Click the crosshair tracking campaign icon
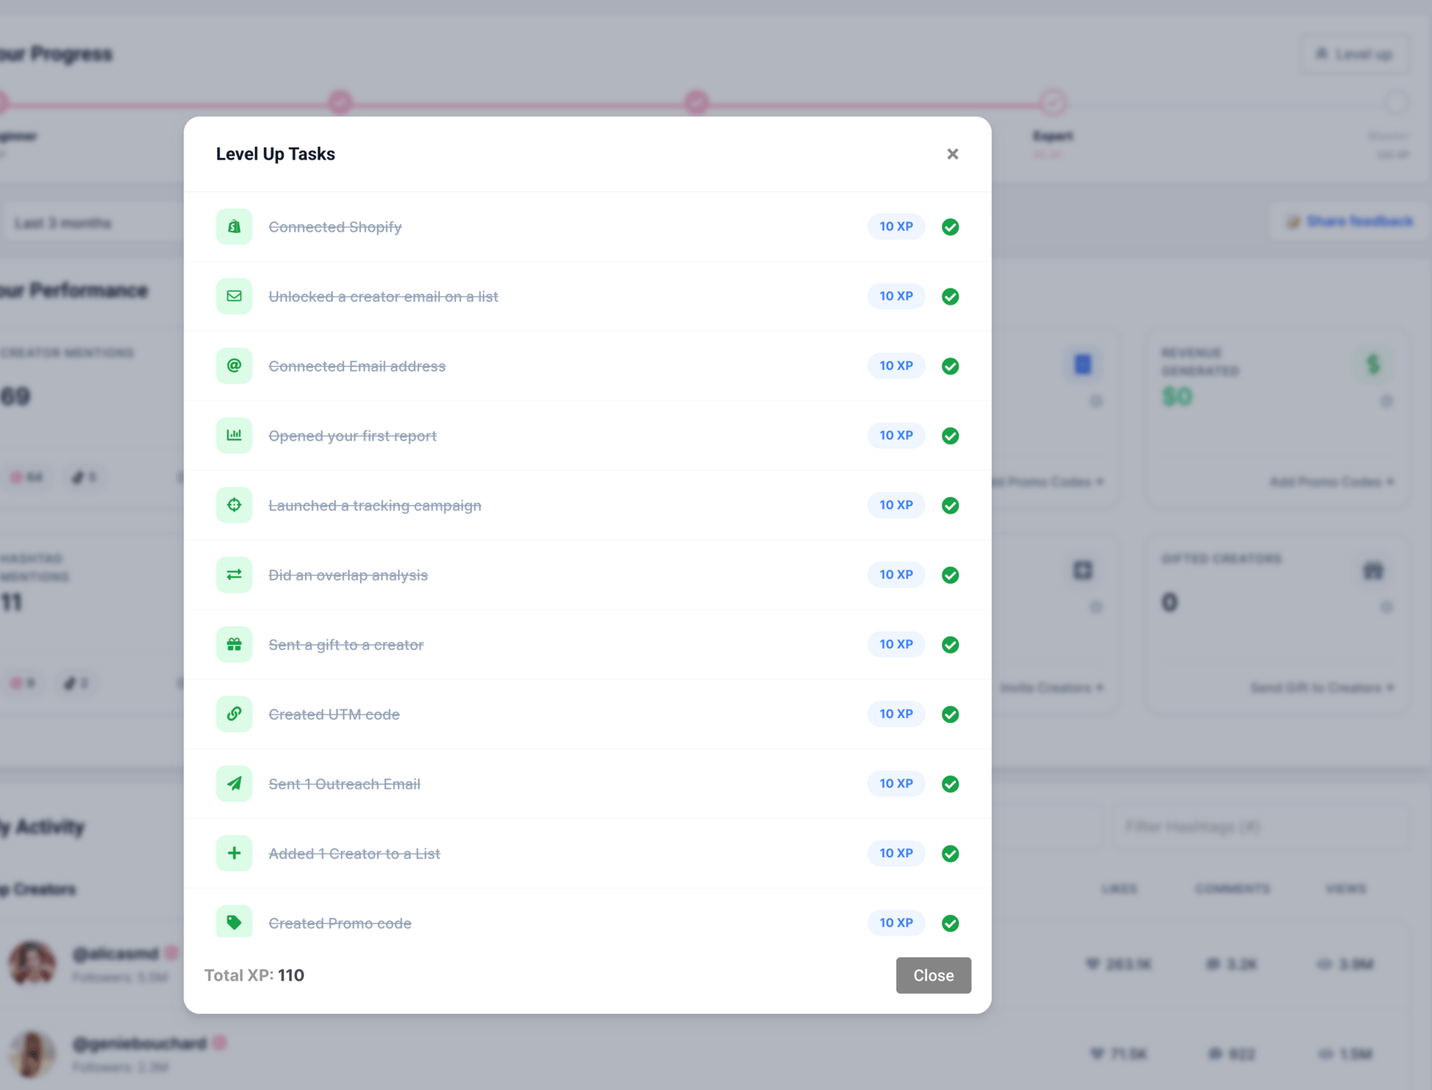The width and height of the screenshot is (1432, 1090). [x=234, y=505]
